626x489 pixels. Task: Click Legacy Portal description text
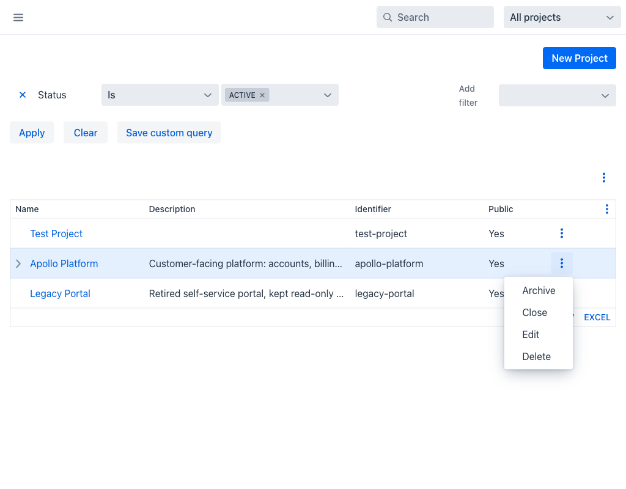pyautogui.click(x=246, y=293)
